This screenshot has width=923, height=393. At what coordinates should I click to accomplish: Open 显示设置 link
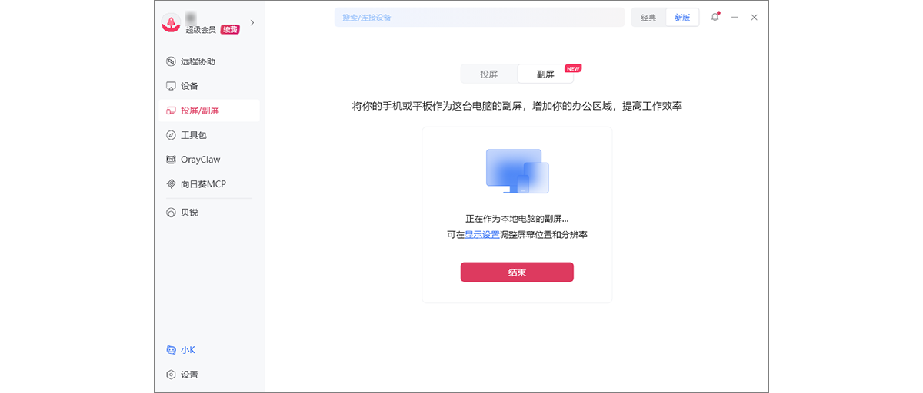tap(482, 235)
